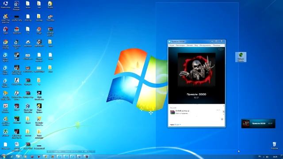Image resolution: width=283 pixels, height=159 pixels.
Task: Open the Инструменты menu in Skype
Action: 205,45
